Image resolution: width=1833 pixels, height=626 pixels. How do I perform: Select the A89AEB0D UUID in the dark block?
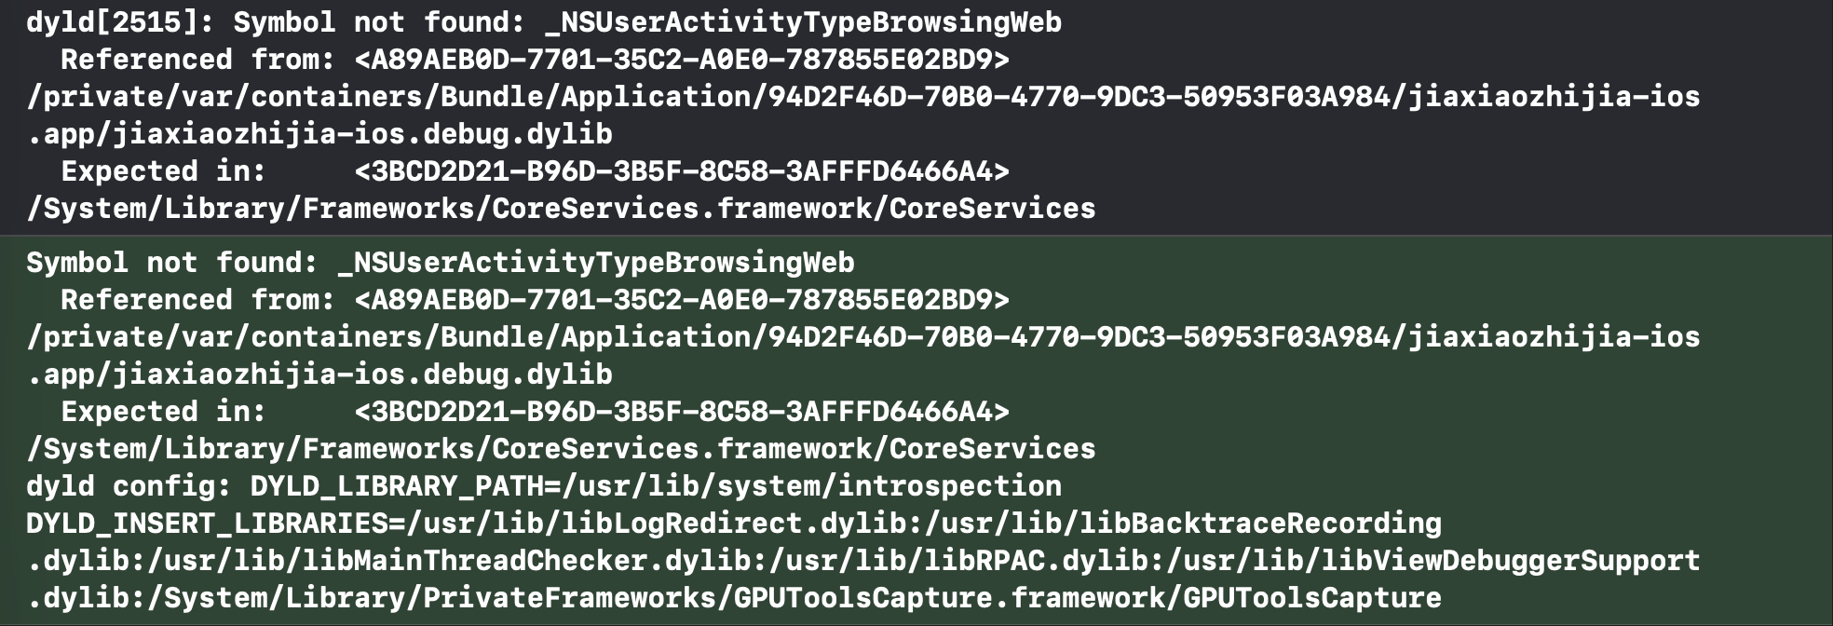[x=682, y=60]
